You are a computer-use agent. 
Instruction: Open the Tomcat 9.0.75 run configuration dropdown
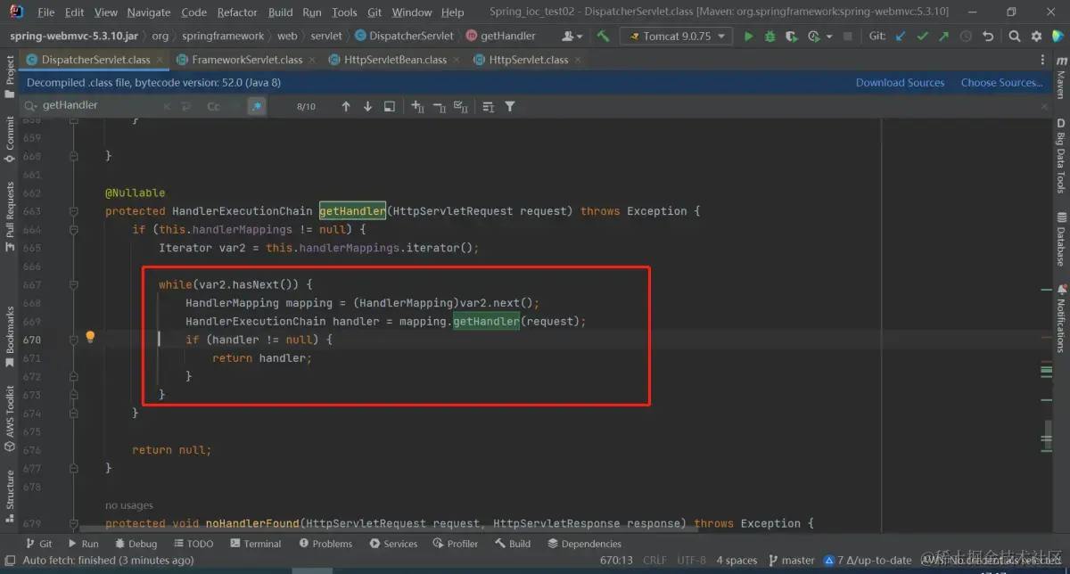click(x=676, y=36)
